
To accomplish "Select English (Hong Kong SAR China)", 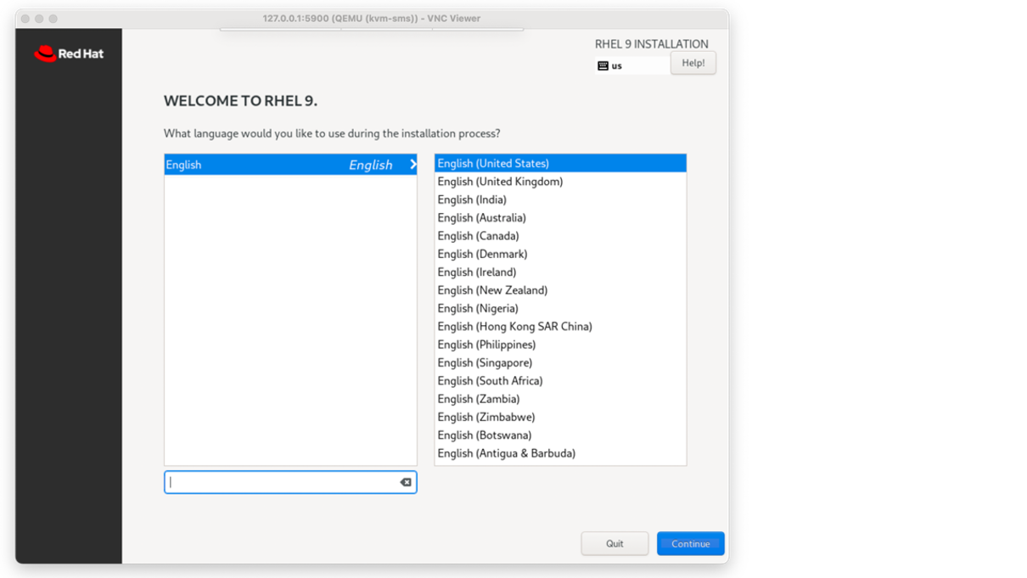I will click(514, 326).
